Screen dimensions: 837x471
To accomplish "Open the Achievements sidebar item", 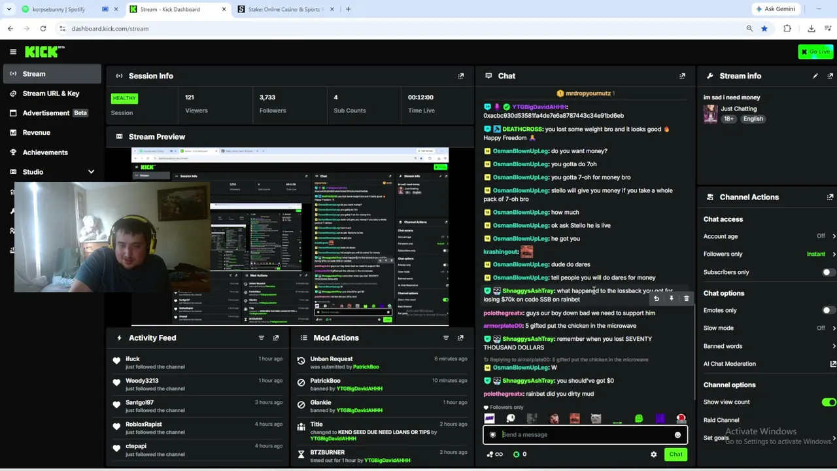I will (x=51, y=152).
